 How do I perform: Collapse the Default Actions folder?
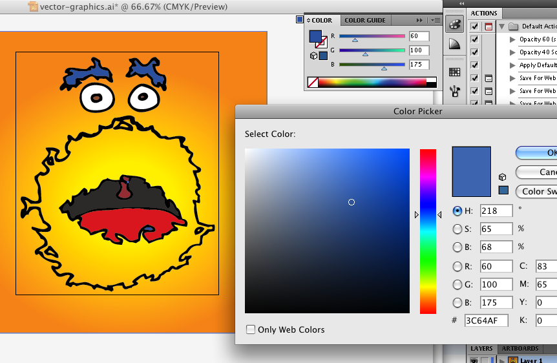pyautogui.click(x=501, y=26)
